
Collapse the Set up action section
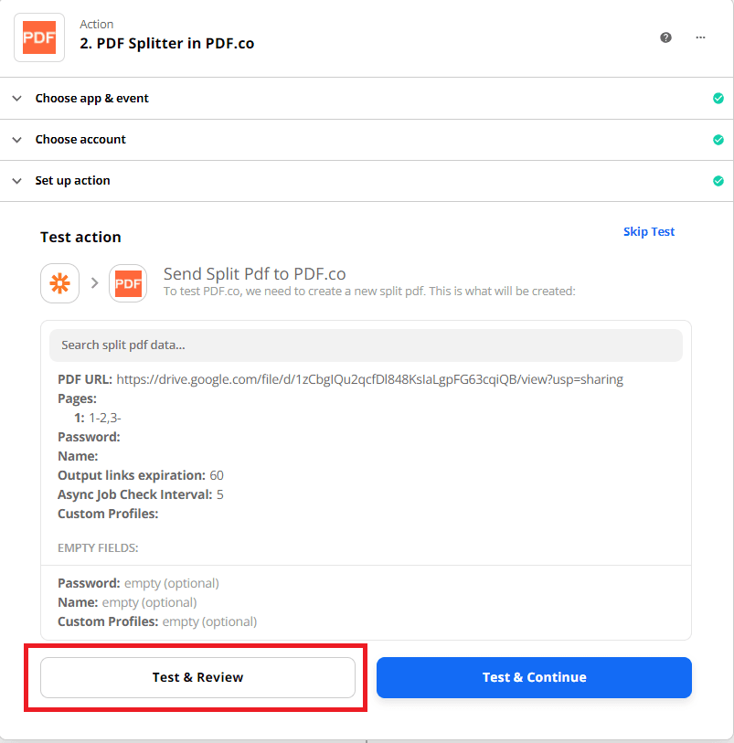pos(16,180)
